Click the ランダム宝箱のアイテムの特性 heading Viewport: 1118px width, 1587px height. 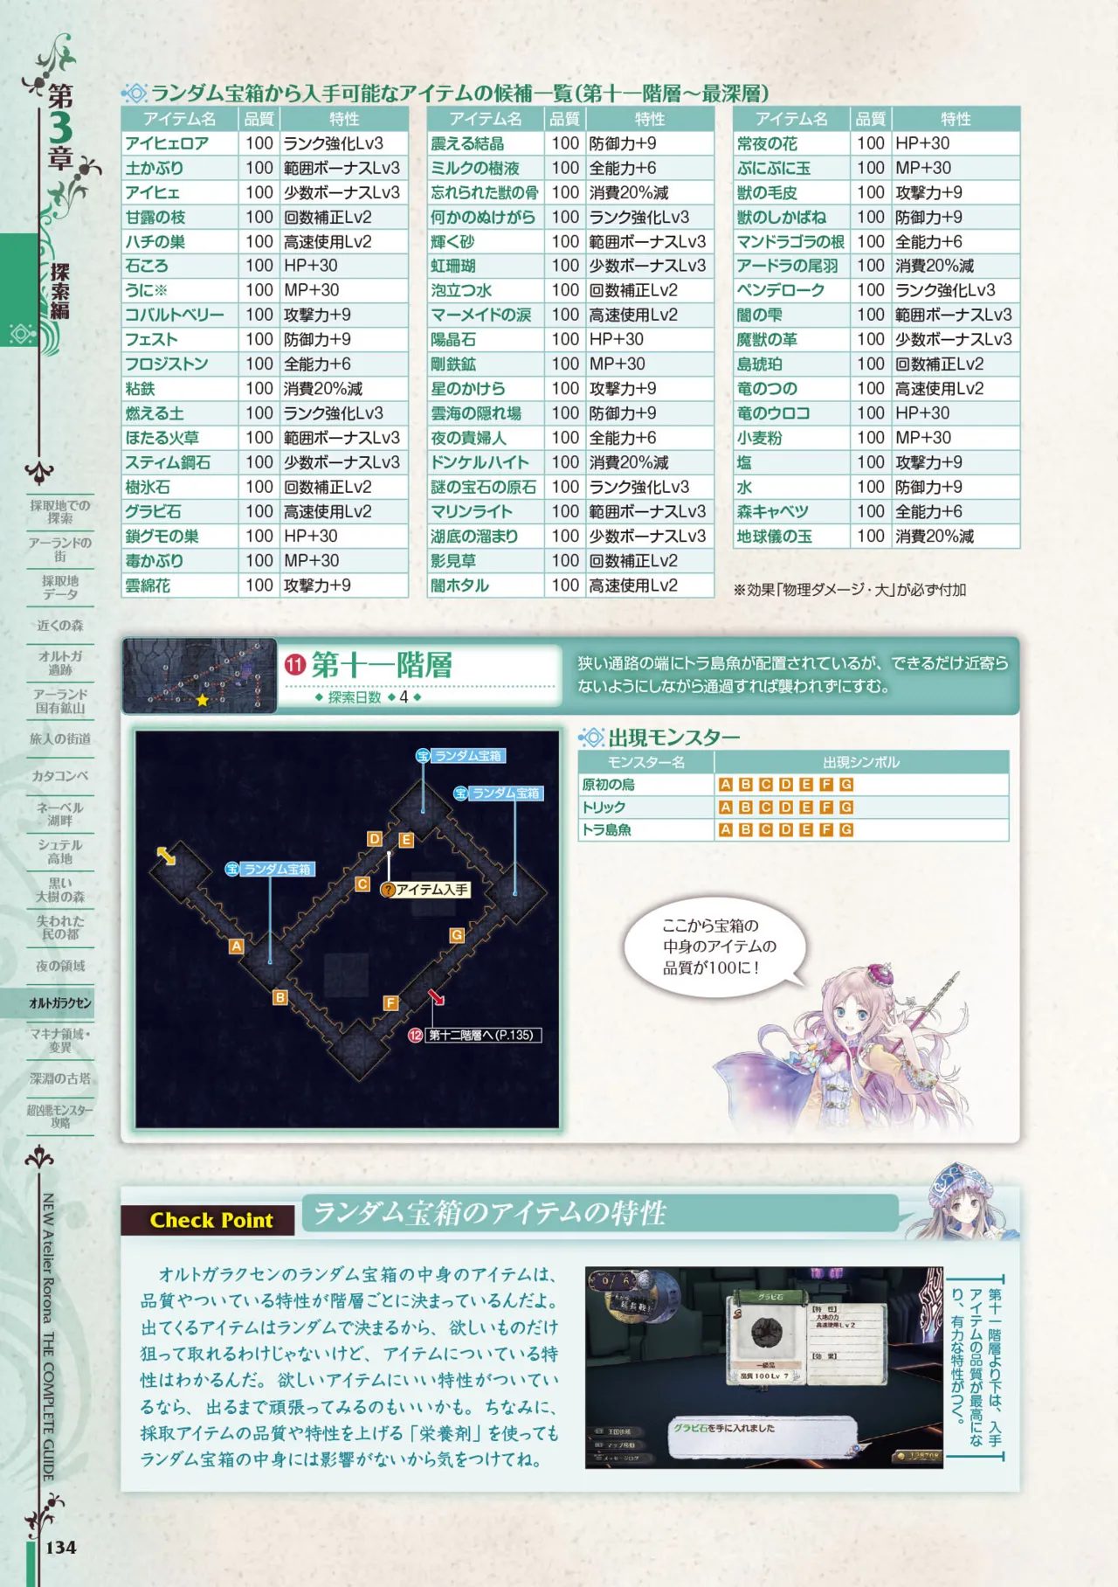pyautogui.click(x=489, y=1213)
